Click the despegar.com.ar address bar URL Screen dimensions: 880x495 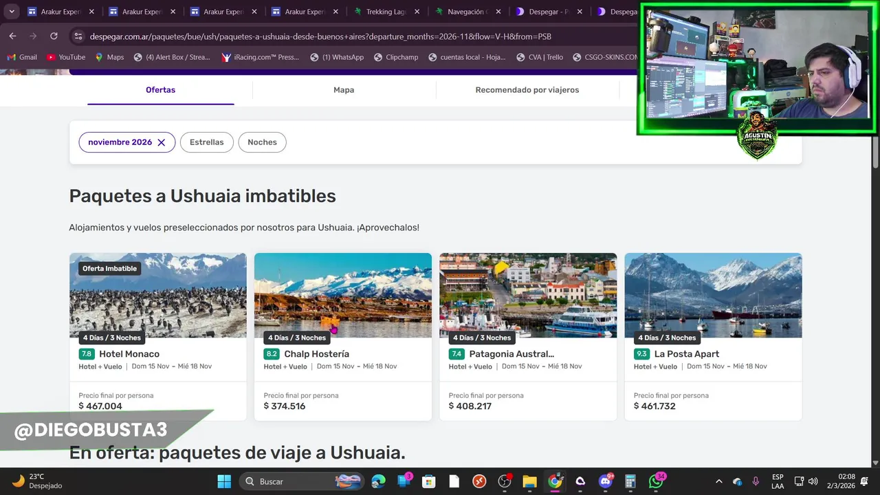320,36
